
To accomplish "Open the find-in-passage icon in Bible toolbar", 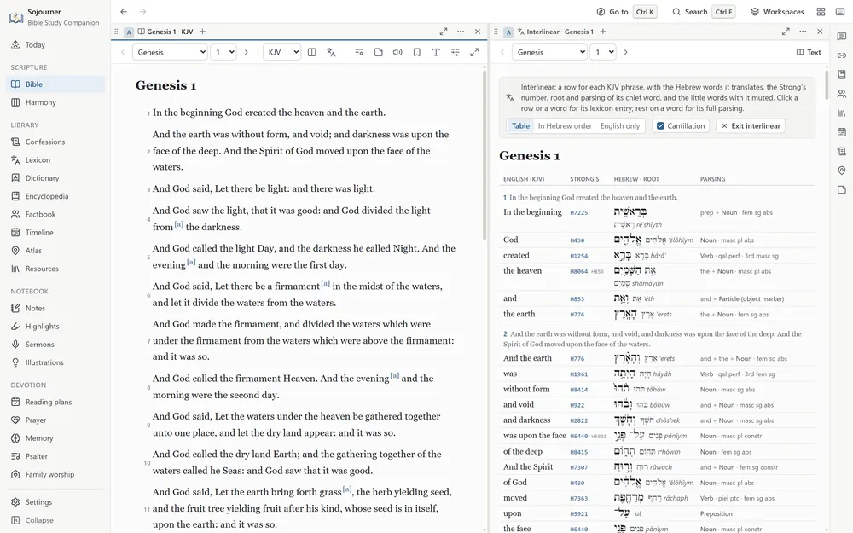I will click(x=359, y=52).
